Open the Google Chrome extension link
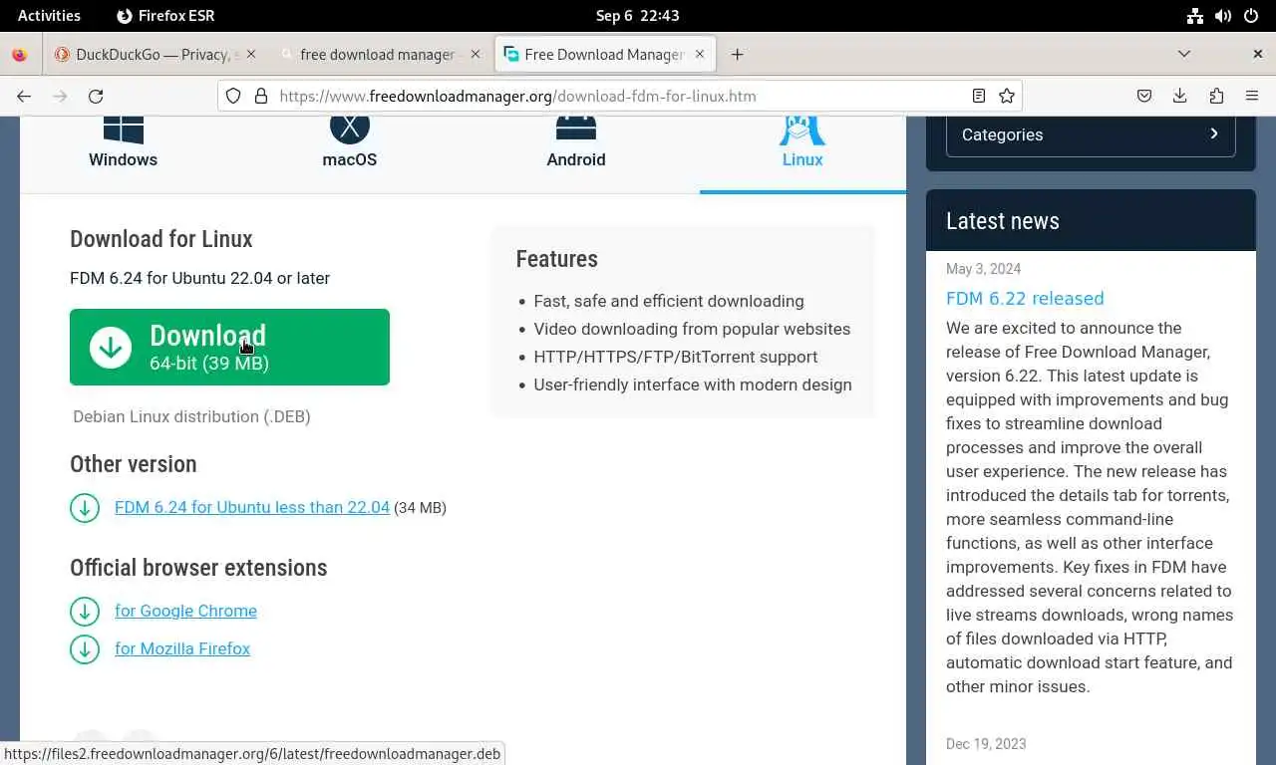1276x765 pixels. [x=185, y=611]
